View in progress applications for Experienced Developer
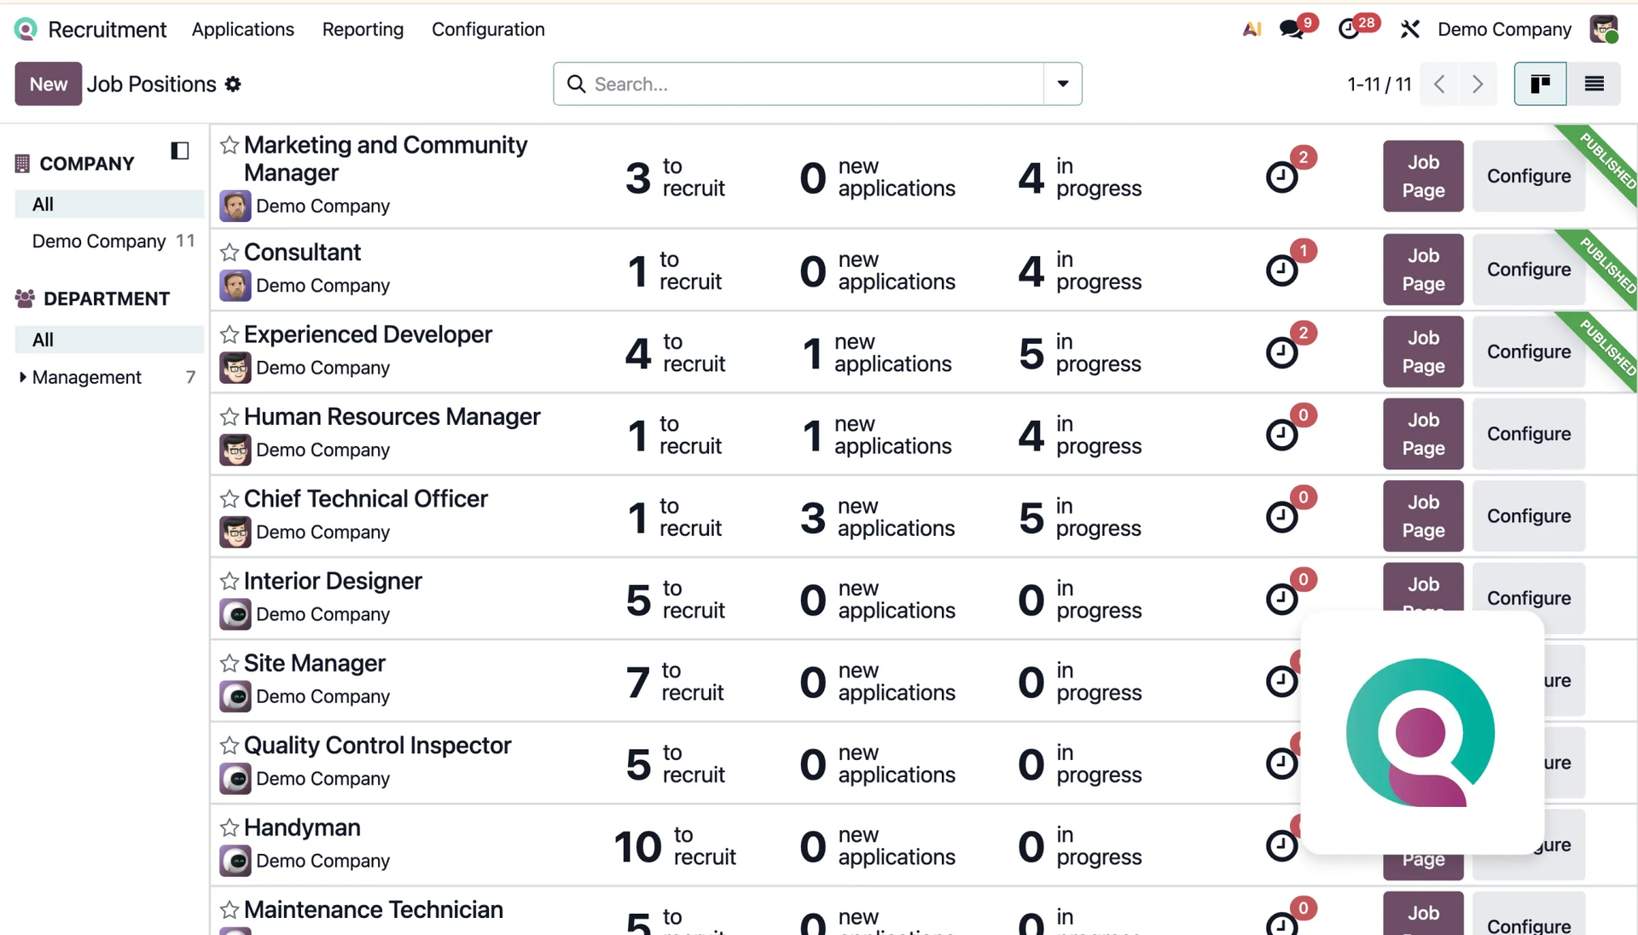 pyautogui.click(x=1079, y=352)
